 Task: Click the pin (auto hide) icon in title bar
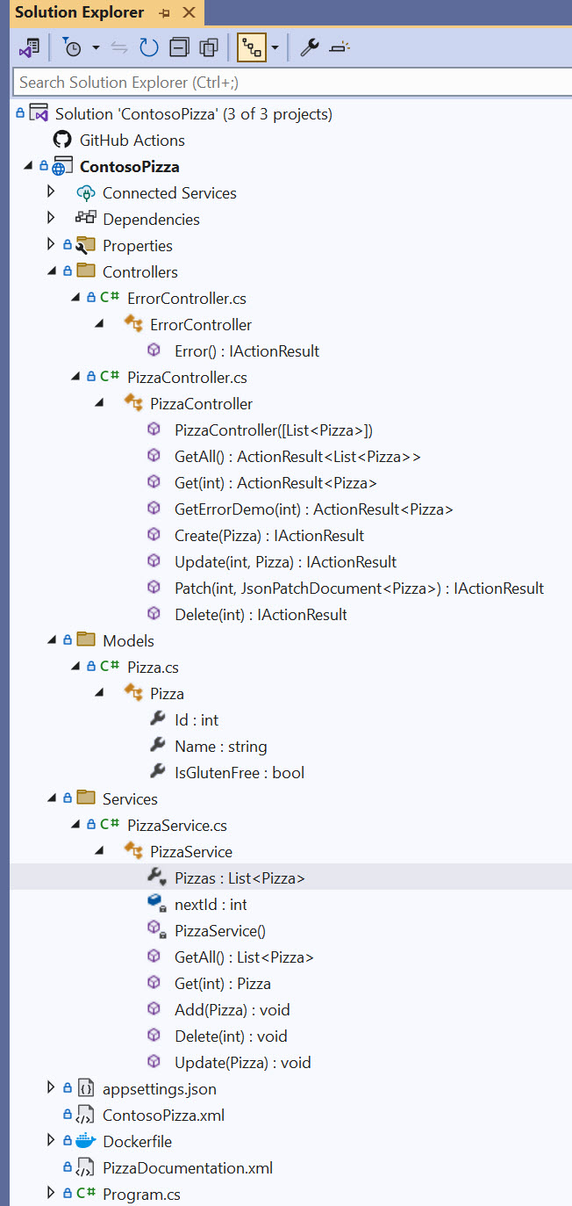click(165, 13)
